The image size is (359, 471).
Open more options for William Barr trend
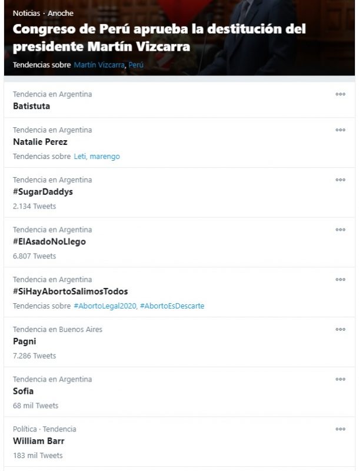340,429
